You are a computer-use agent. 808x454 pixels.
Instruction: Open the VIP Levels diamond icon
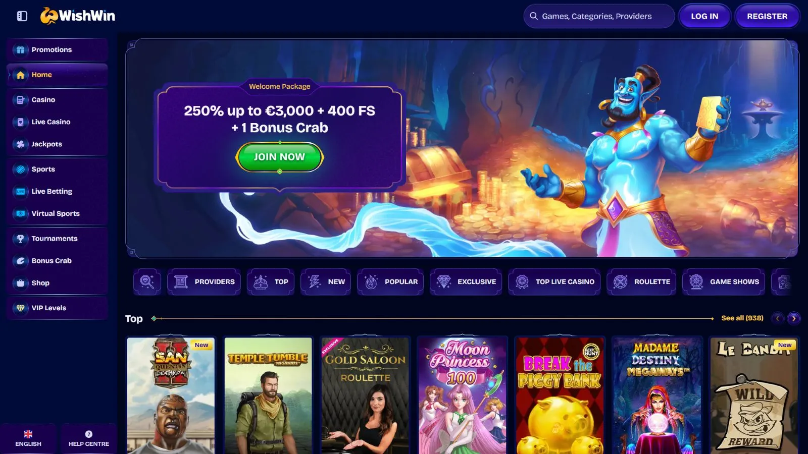(x=21, y=308)
